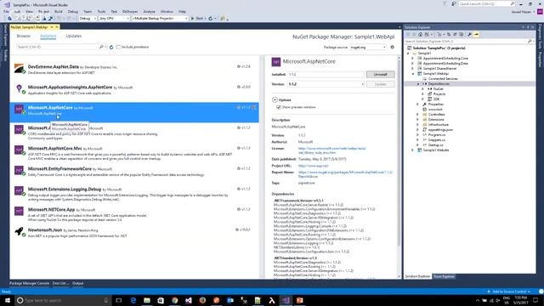Expand the Controllers folder node

pos(418,115)
